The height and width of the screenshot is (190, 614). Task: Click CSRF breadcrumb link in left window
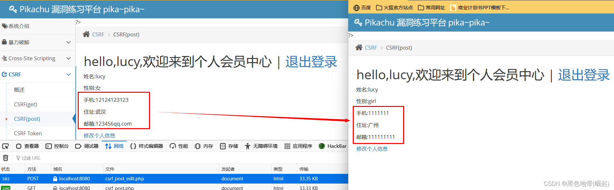pos(98,34)
